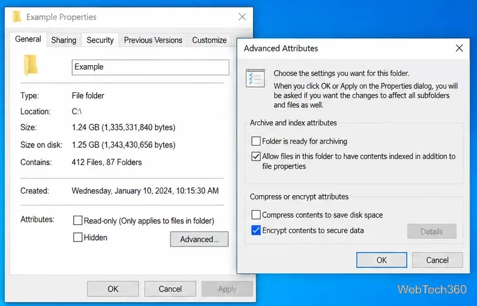Uncheck Allow files to have contents indexed
The height and width of the screenshot is (306, 477).
(x=256, y=156)
